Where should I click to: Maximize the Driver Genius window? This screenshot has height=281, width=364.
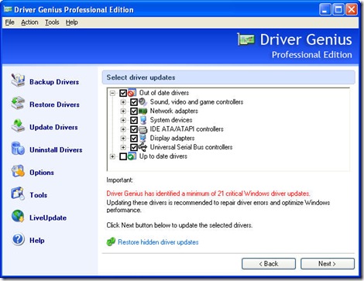click(x=338, y=10)
